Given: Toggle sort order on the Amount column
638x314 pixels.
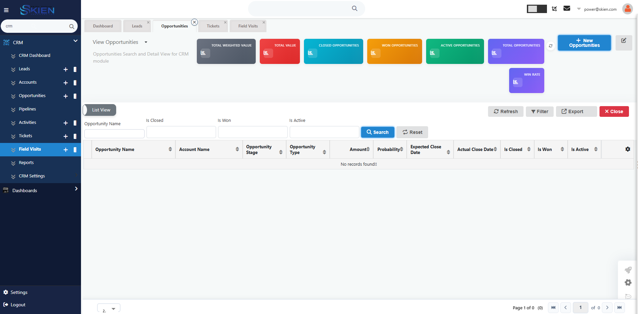Looking at the screenshot, I should [x=368, y=149].
